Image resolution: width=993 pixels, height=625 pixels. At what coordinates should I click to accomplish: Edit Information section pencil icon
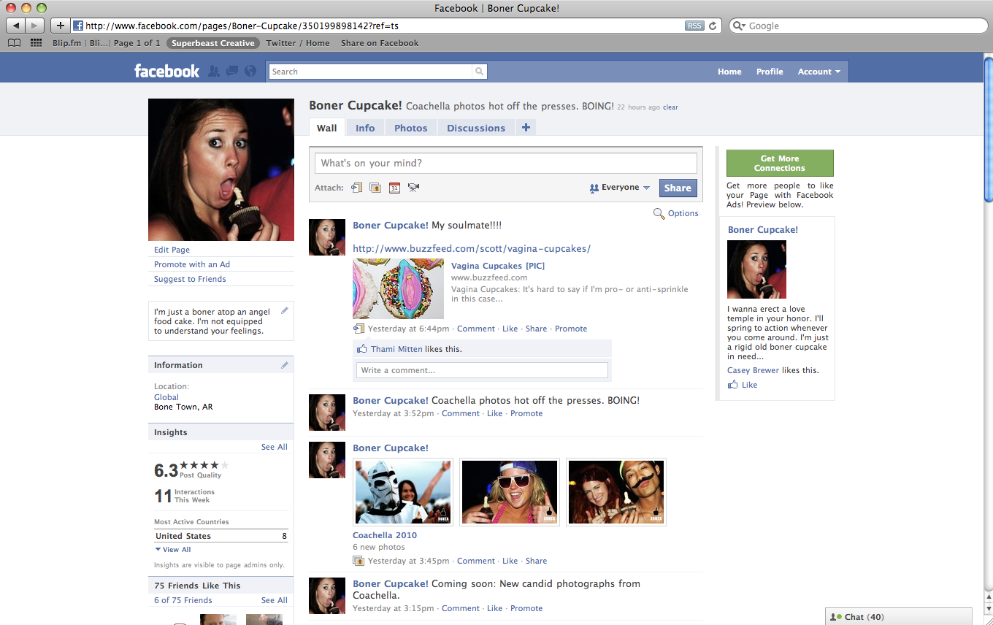click(285, 364)
